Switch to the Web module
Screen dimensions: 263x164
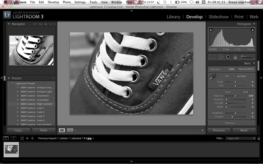point(254,17)
